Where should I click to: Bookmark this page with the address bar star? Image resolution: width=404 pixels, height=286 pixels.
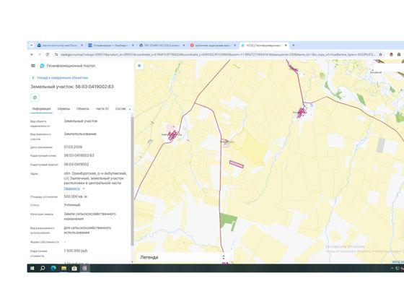[381, 54]
